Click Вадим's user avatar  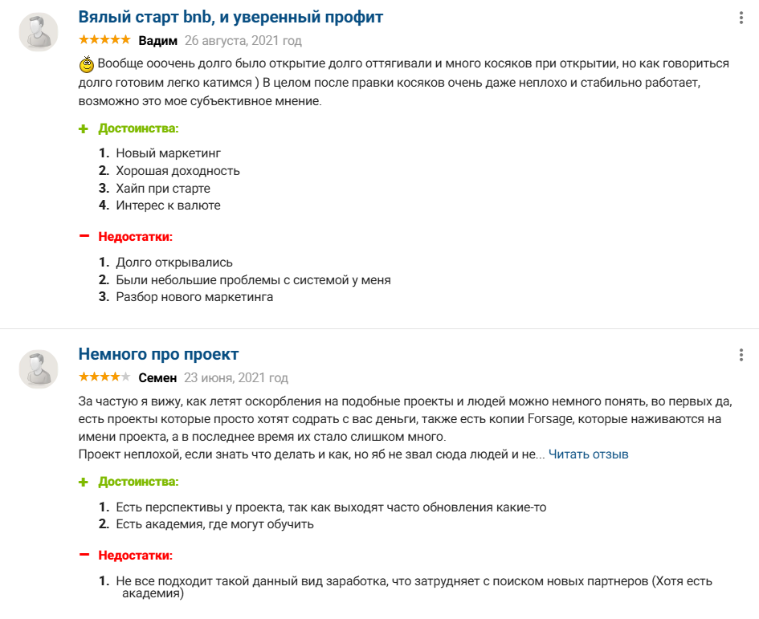click(39, 32)
